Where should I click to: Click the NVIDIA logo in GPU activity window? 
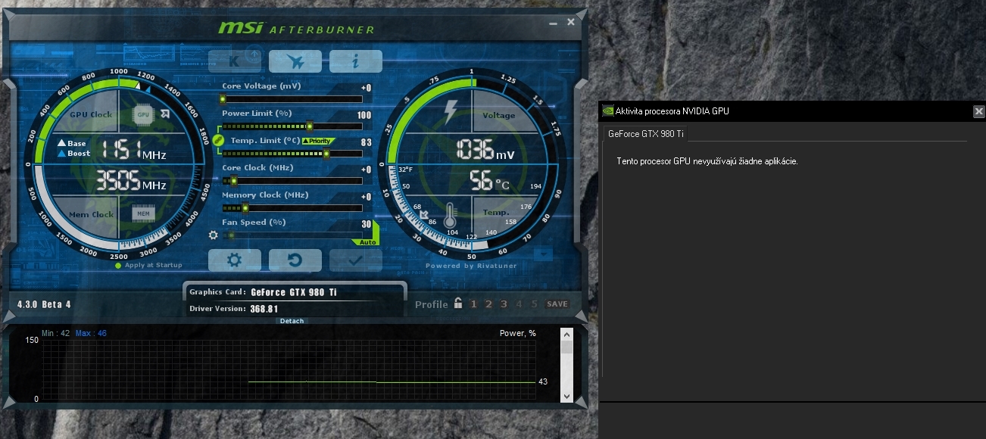pyautogui.click(x=607, y=111)
